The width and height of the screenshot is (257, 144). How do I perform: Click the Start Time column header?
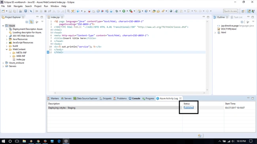(x=230, y=104)
